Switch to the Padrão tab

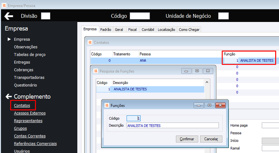click(106, 30)
